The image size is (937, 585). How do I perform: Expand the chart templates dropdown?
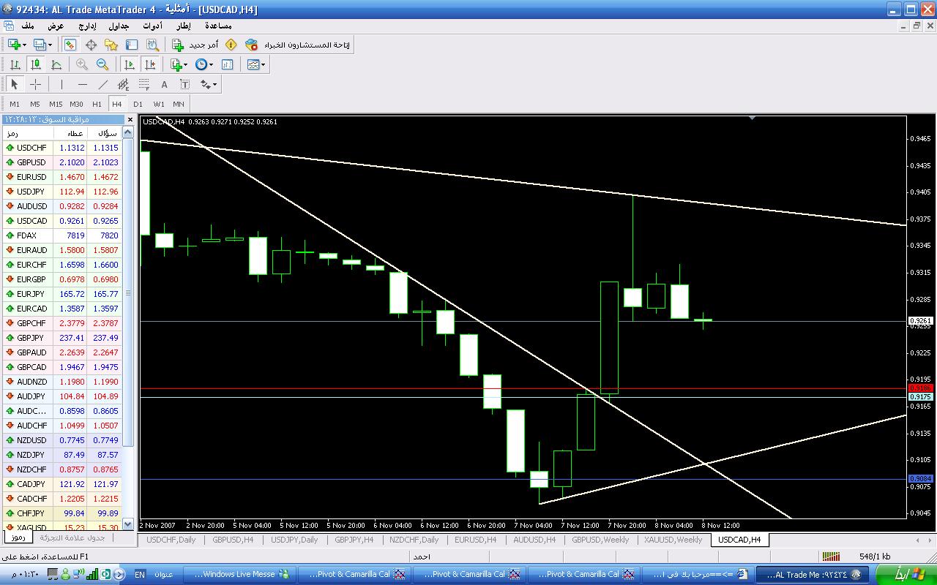click(264, 64)
